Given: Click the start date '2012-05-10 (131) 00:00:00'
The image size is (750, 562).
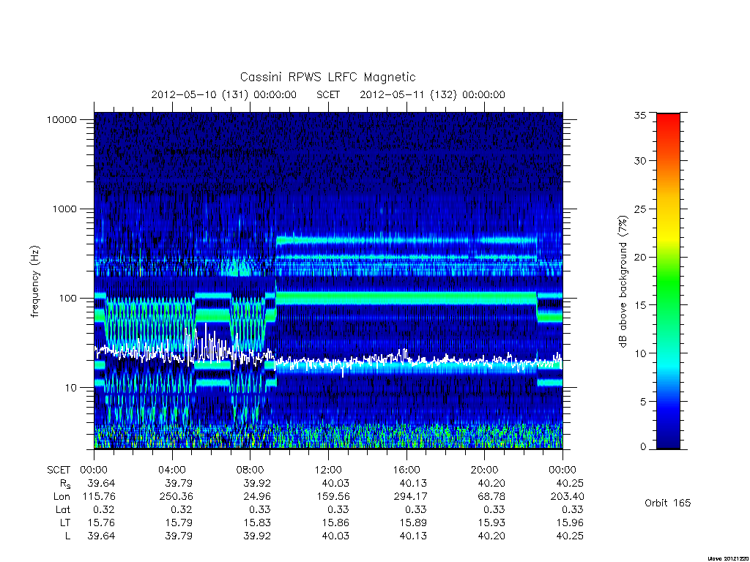Looking at the screenshot, I should pyautogui.click(x=223, y=94).
